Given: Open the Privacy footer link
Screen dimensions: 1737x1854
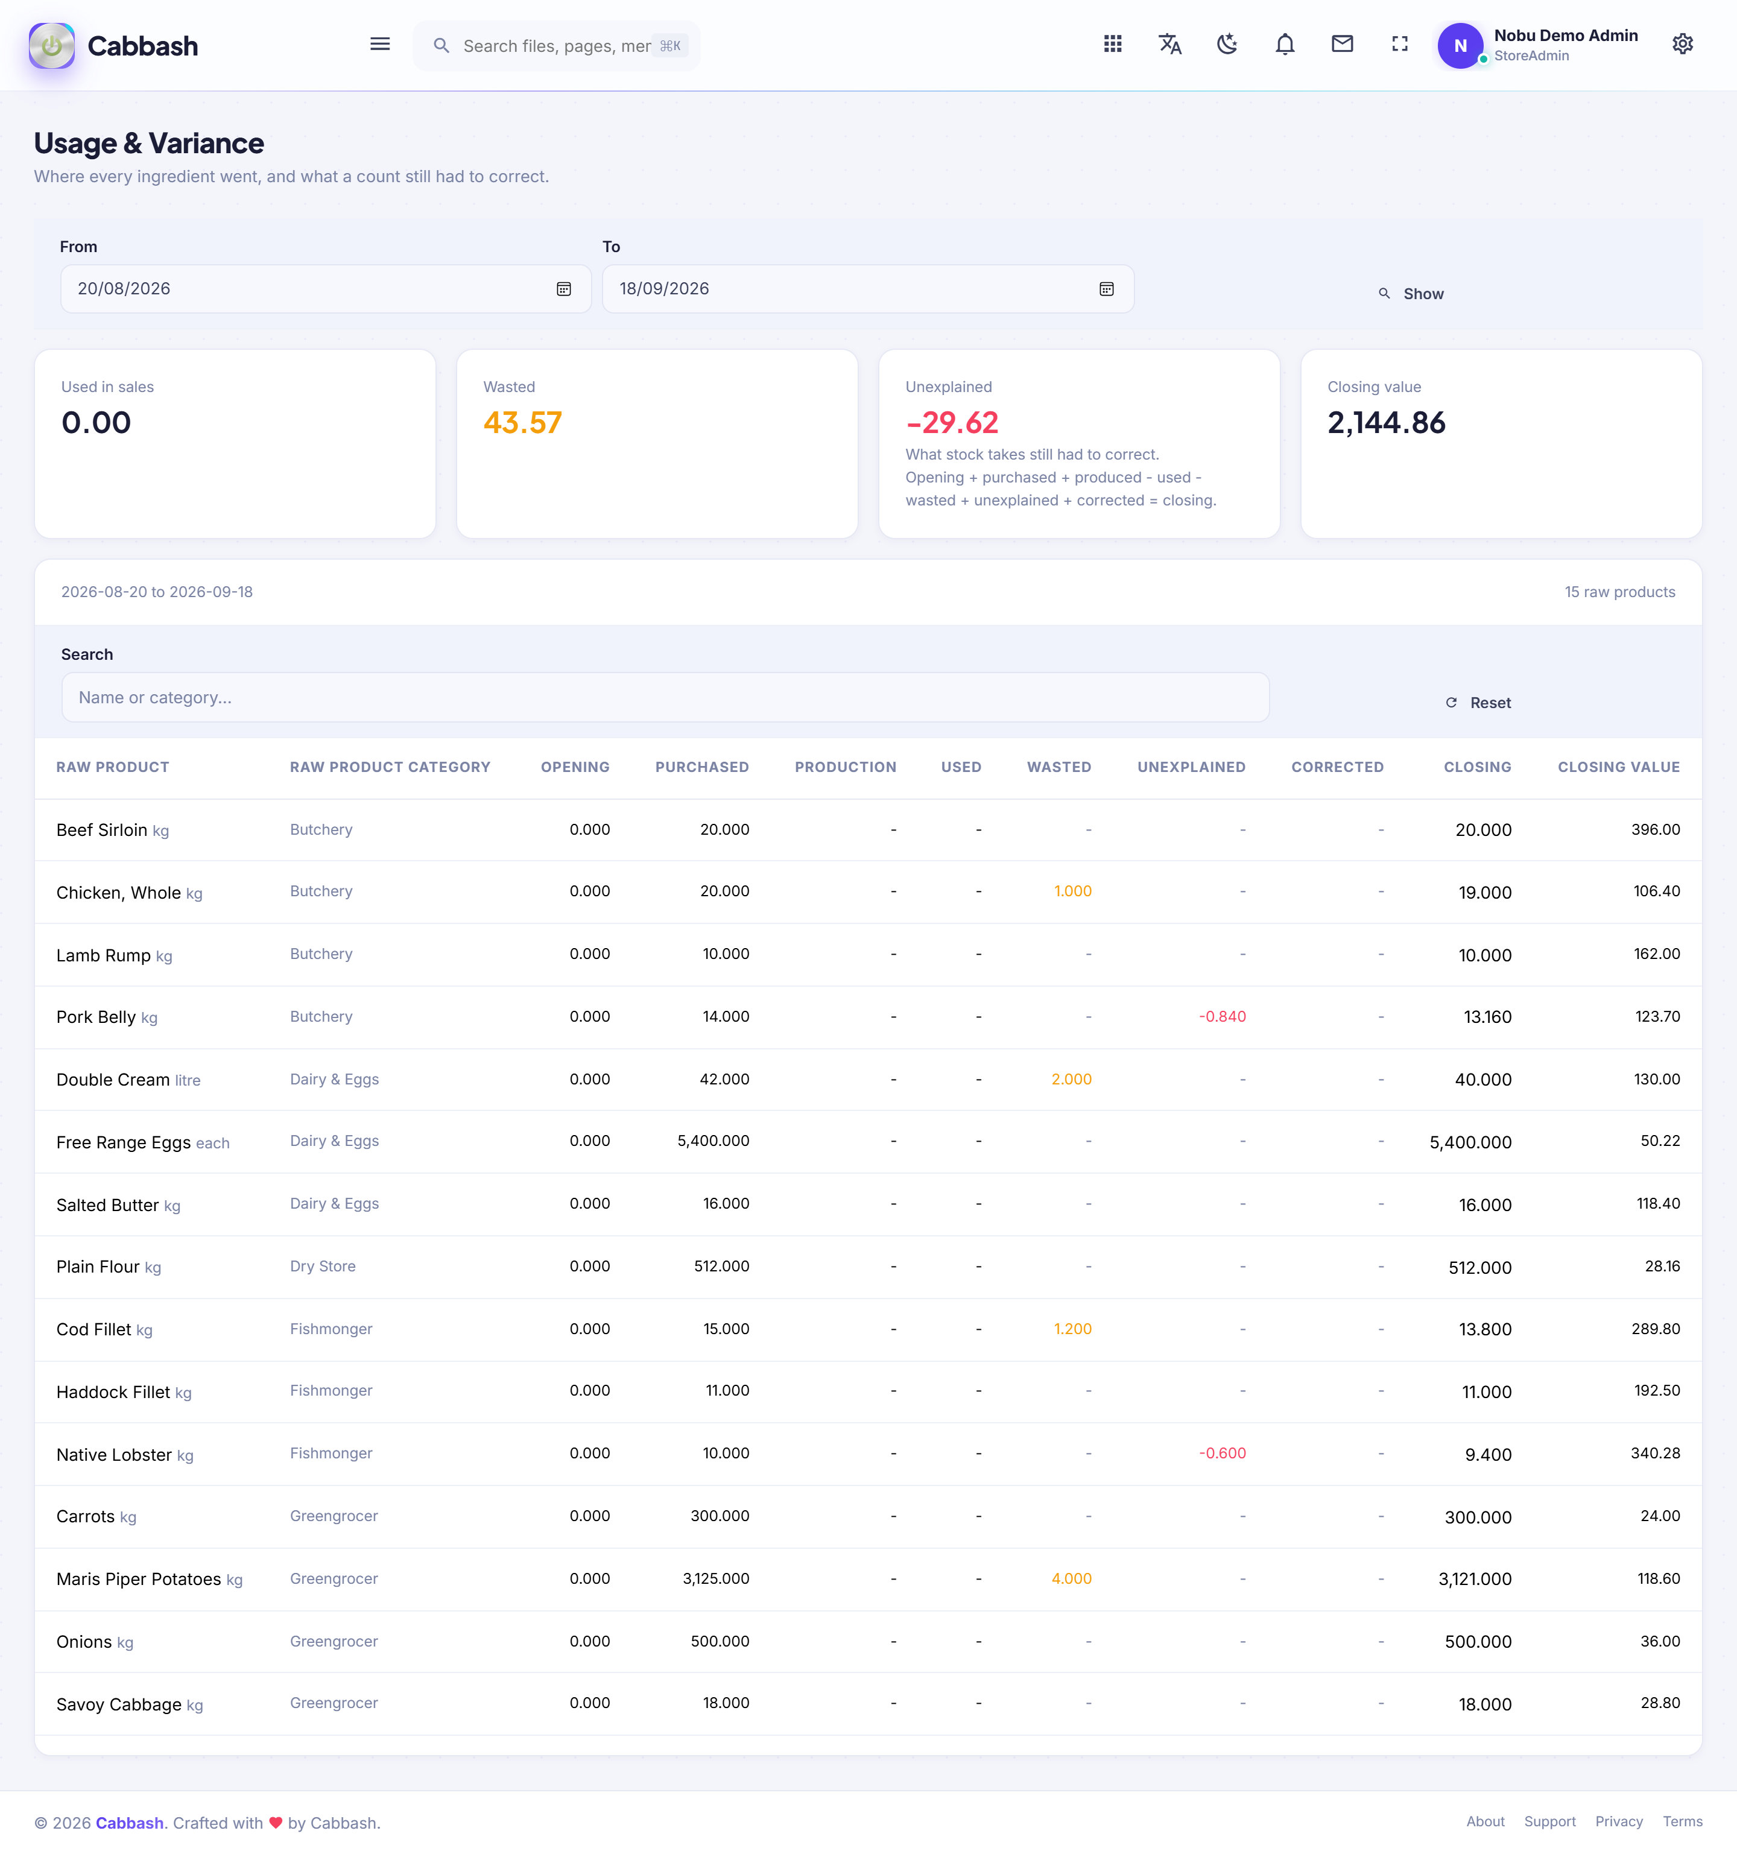Looking at the screenshot, I should 1619,1821.
